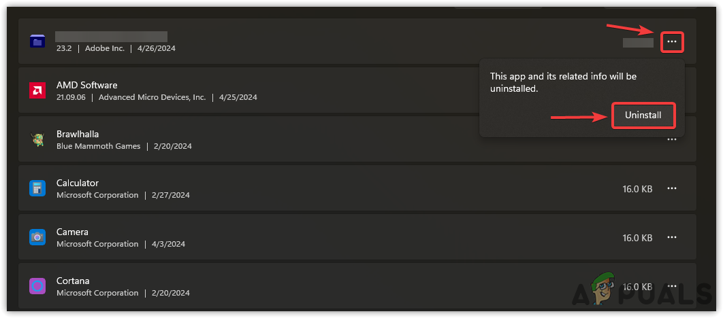Click the Calculator app name
Viewport: 723px width, 318px height.
pos(78,183)
